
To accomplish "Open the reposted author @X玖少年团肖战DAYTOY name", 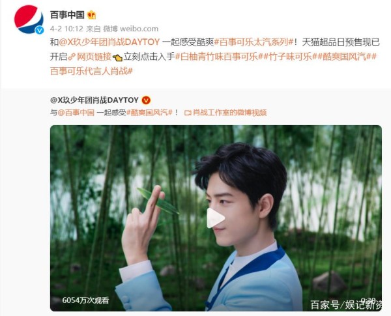I will [94, 100].
